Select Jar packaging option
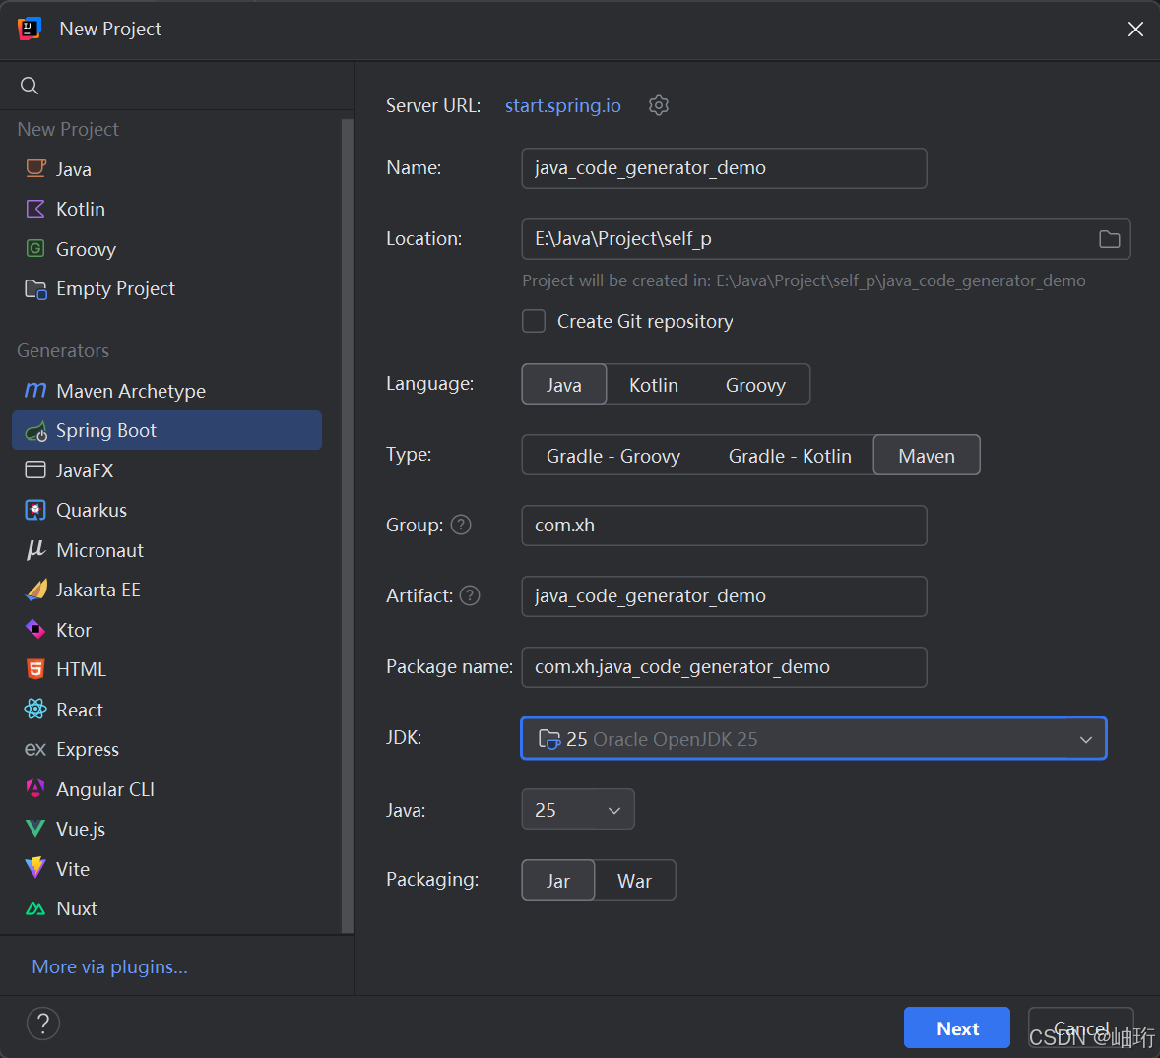 (x=557, y=881)
